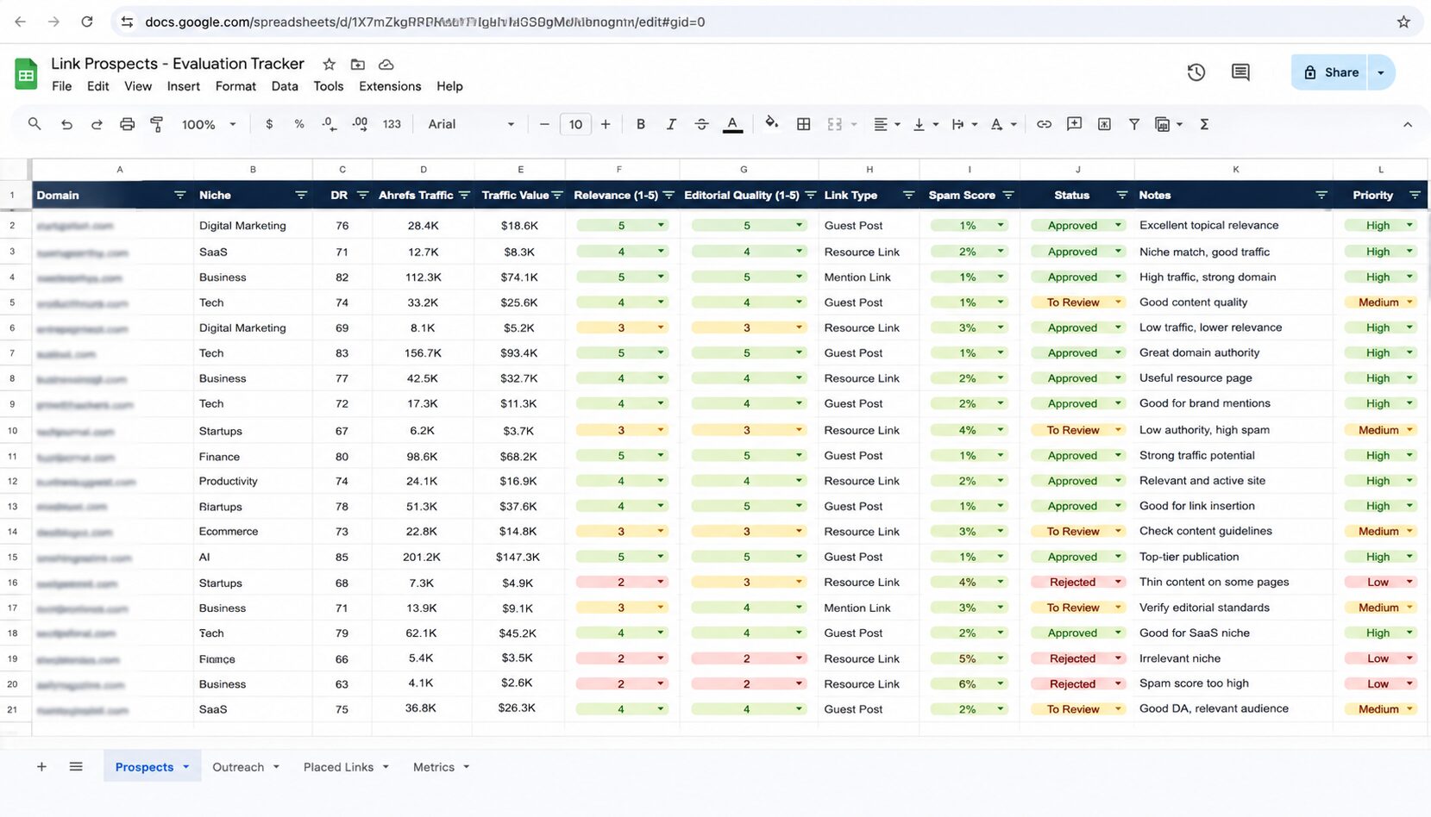Select the 'Spam score too high' cell
Image resolution: width=1431 pixels, height=817 pixels.
coord(1233,683)
